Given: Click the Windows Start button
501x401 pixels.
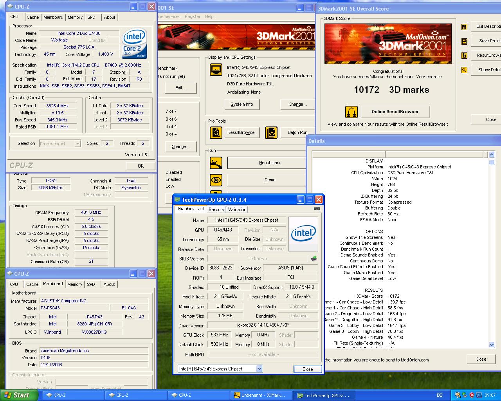Looking at the screenshot, I should (19, 395).
